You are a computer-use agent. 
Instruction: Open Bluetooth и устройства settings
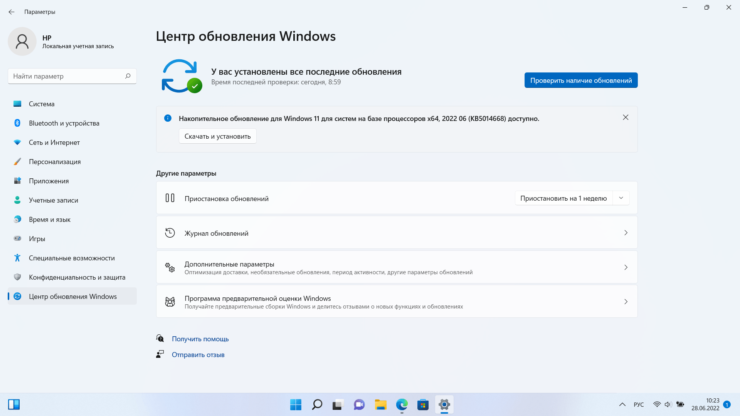point(72,123)
